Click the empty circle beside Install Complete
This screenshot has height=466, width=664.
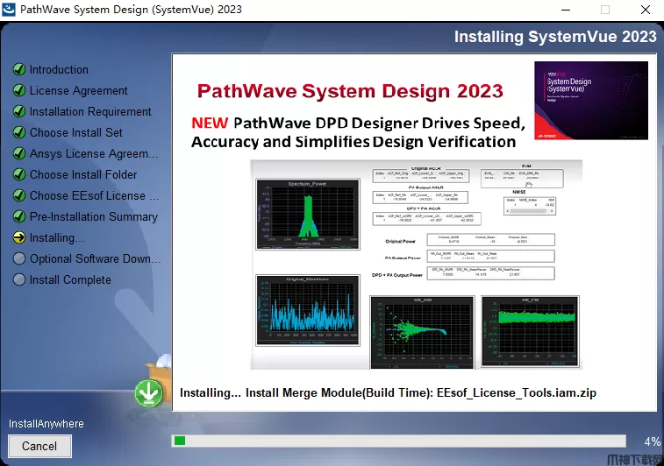coord(18,279)
